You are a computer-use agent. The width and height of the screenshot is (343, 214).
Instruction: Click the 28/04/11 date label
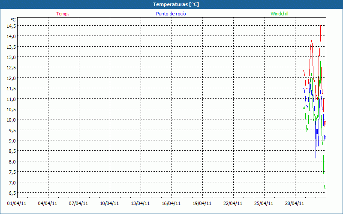point(295,203)
